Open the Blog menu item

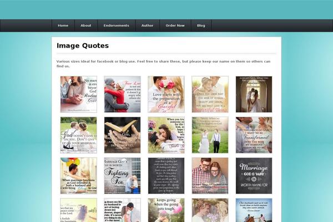(x=201, y=26)
